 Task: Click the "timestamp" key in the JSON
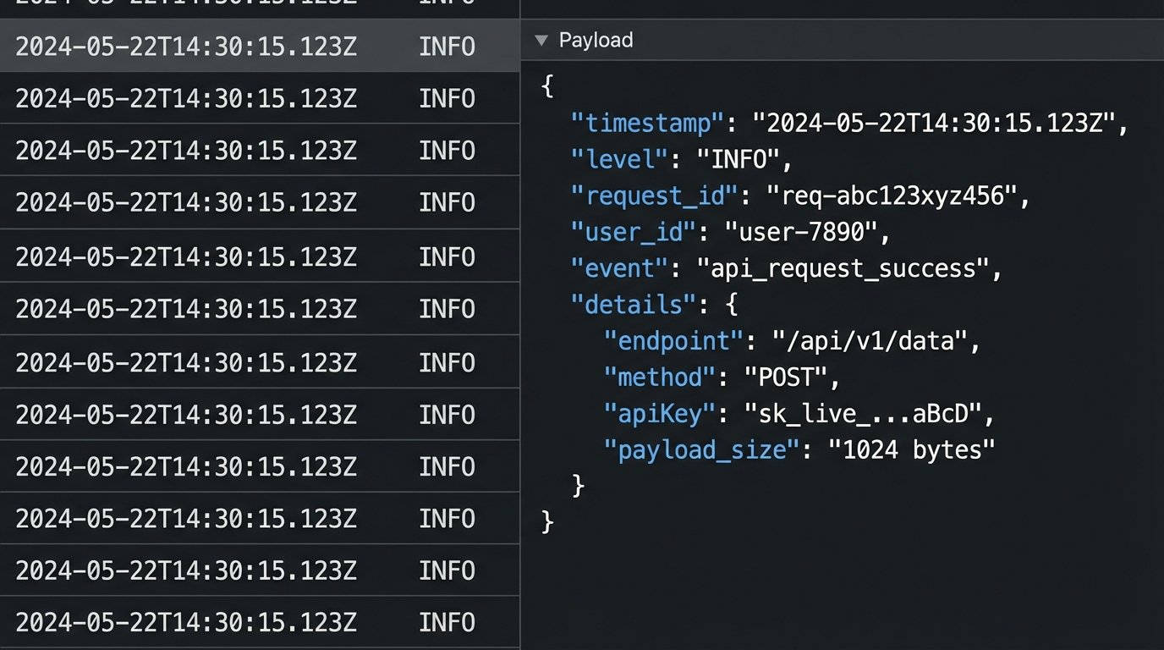(x=645, y=122)
